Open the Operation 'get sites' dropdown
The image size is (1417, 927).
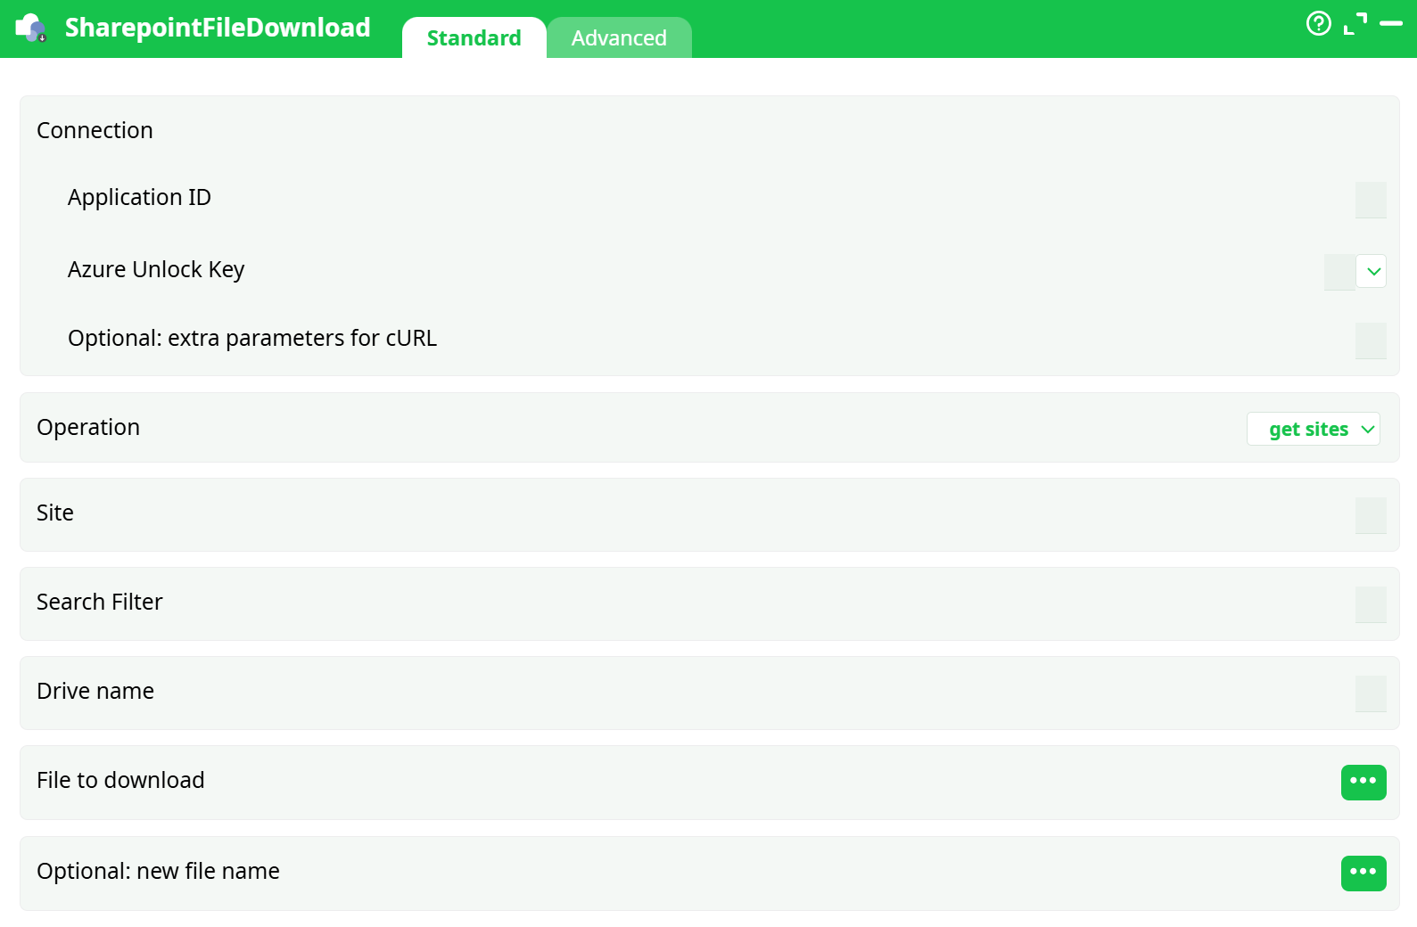click(x=1313, y=429)
